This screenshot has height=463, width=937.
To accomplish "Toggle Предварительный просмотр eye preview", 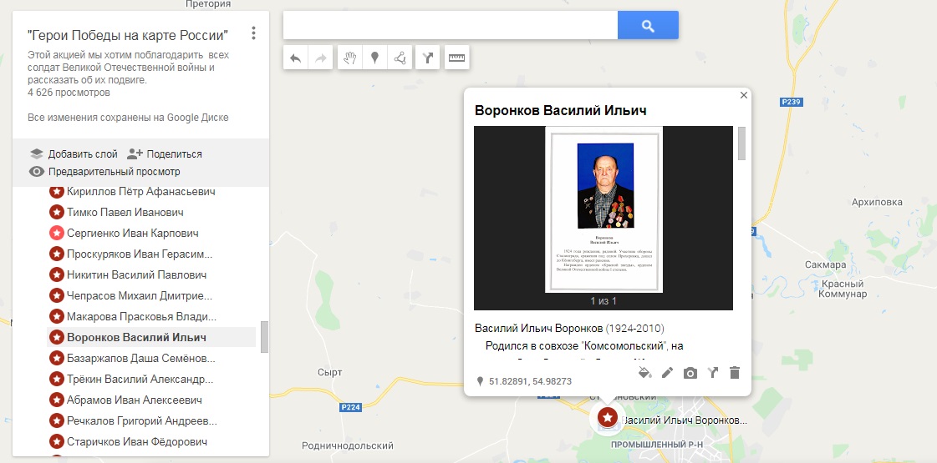I will coord(104,172).
